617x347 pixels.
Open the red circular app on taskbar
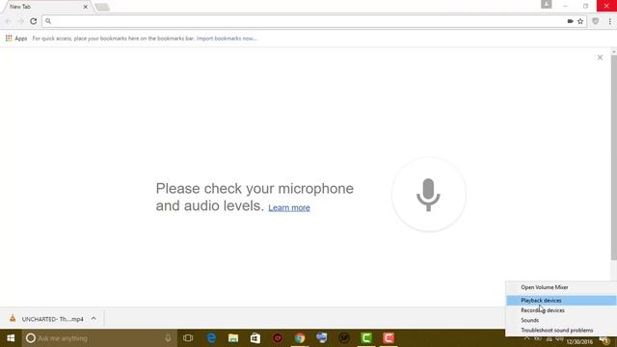(x=278, y=338)
